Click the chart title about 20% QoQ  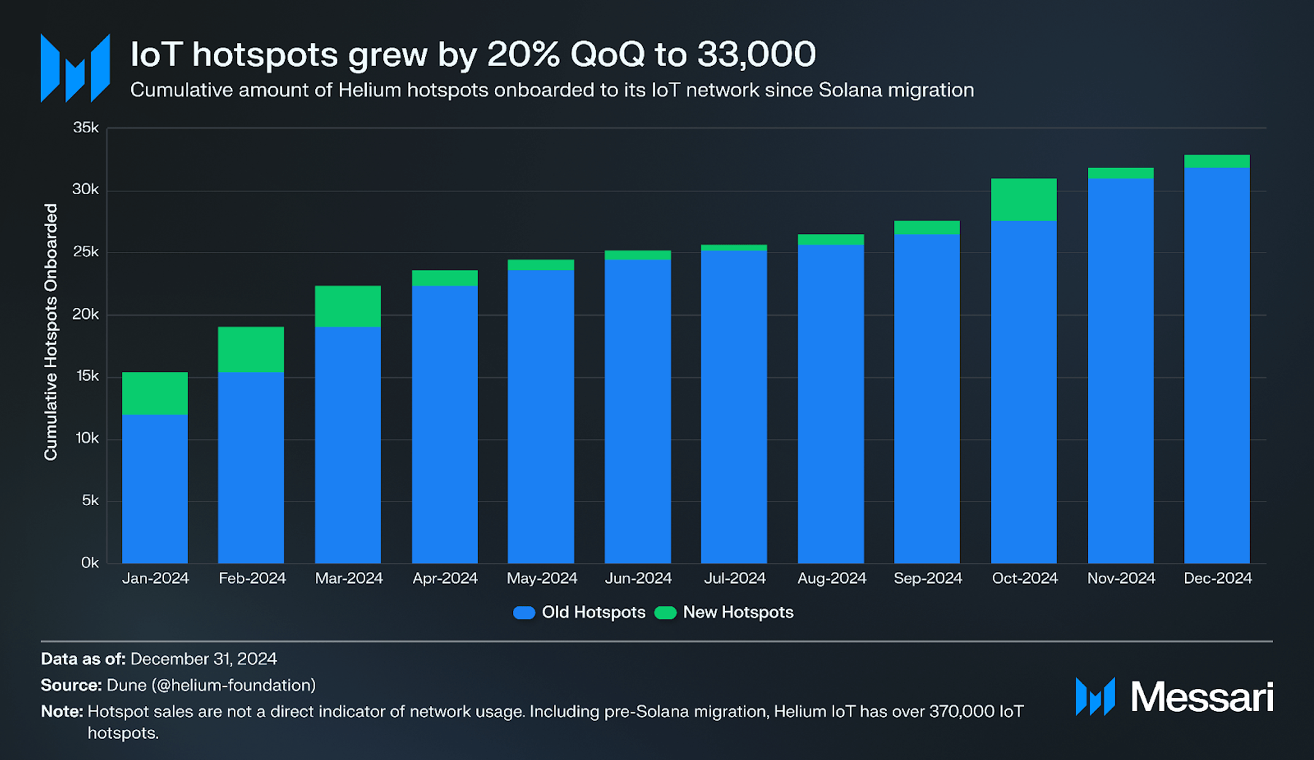(x=472, y=54)
